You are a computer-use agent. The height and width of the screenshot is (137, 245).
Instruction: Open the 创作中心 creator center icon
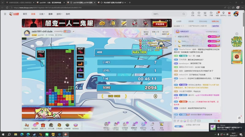[224, 14]
